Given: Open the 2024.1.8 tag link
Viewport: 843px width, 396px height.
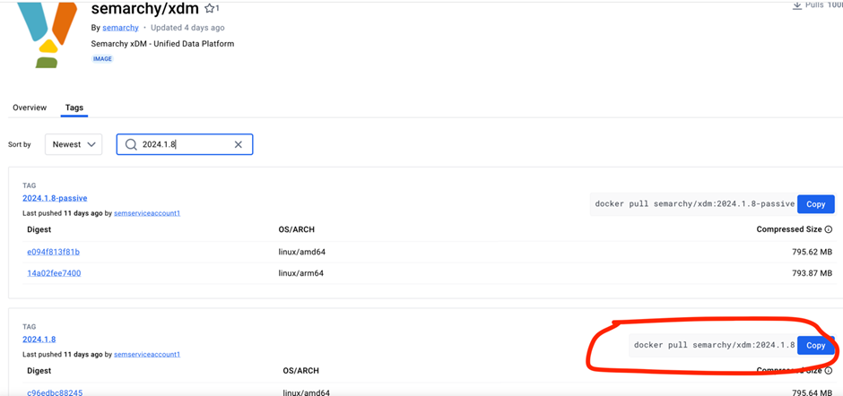Looking at the screenshot, I should (39, 339).
